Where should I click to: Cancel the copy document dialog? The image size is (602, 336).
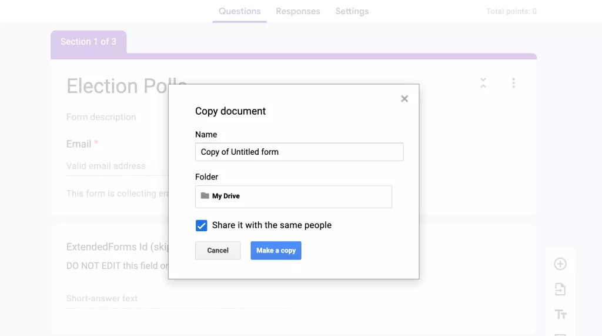218,250
